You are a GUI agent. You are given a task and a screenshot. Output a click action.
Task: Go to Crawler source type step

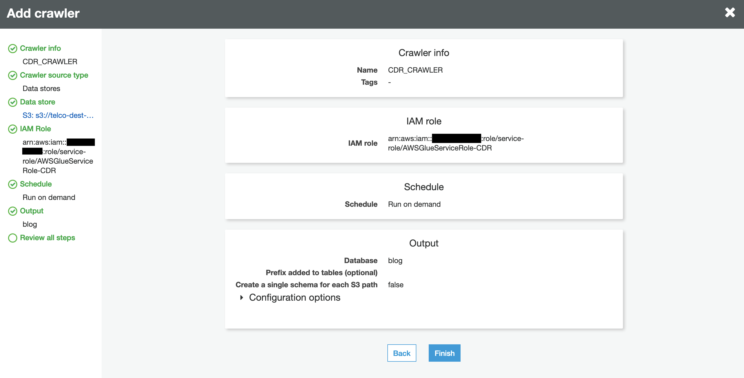coord(54,75)
